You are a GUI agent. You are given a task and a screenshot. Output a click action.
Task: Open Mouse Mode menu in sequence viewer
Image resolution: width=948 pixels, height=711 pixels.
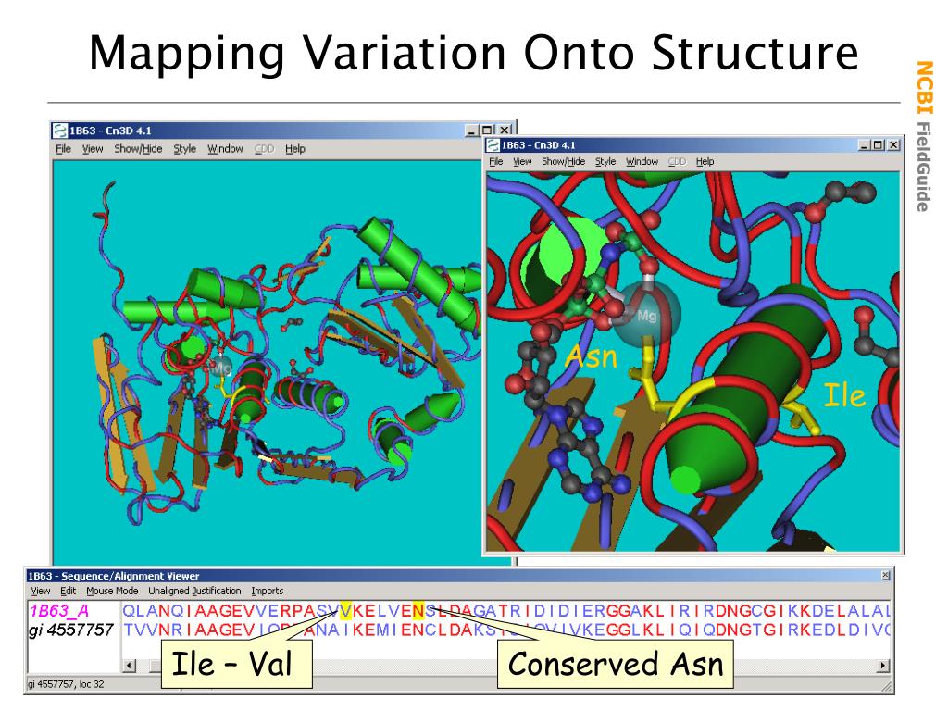[x=112, y=591]
